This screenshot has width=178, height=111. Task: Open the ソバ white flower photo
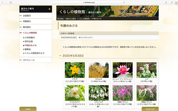tap(146, 70)
